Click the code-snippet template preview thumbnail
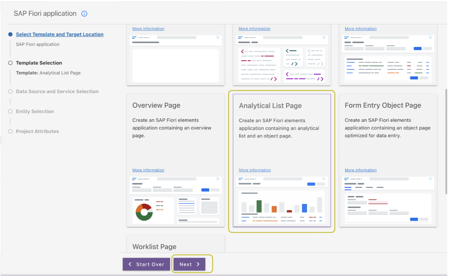Screen dimensions: 450x277 282,59
